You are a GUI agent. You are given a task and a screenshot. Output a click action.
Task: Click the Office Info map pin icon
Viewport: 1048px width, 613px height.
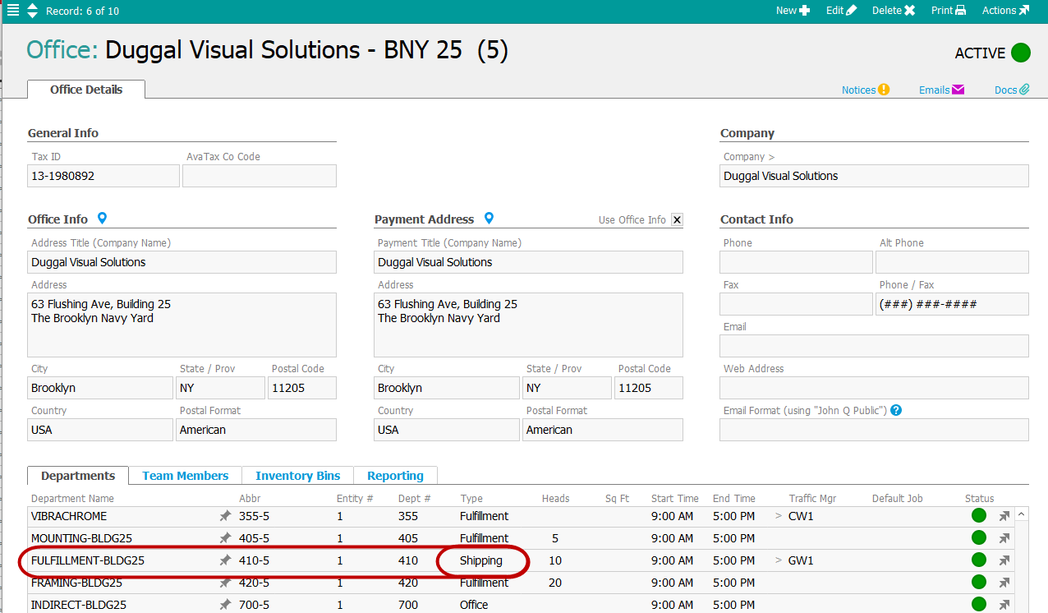pyautogui.click(x=102, y=219)
